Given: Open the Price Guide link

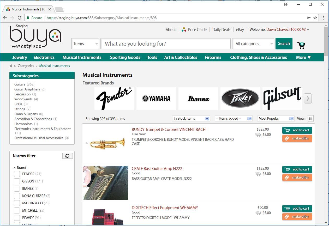Looking at the screenshot, I should (194, 29).
